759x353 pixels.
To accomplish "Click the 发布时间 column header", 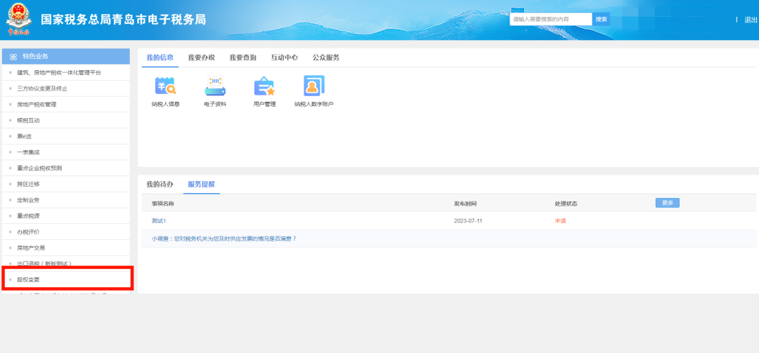I will (x=465, y=204).
